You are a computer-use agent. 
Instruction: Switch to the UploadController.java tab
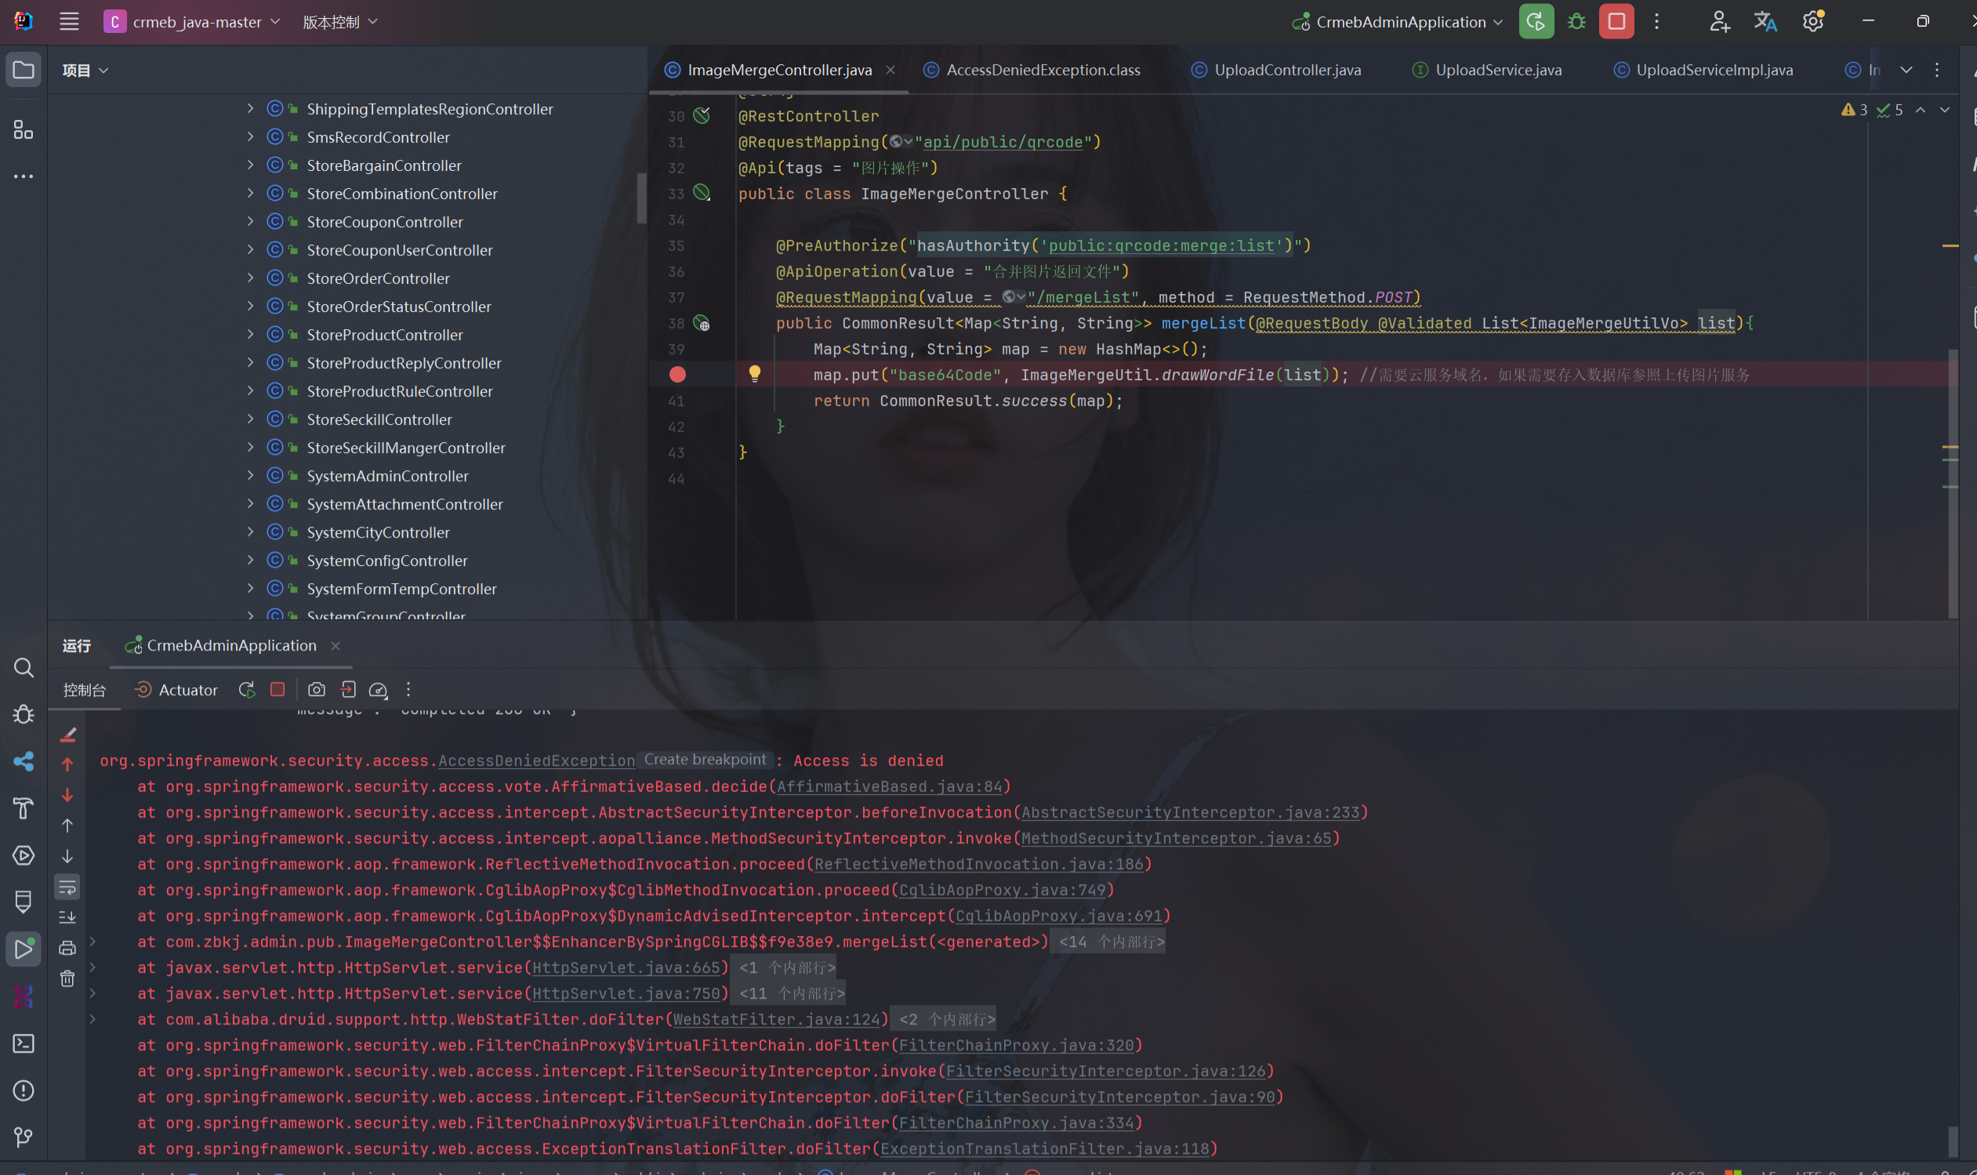1286,70
